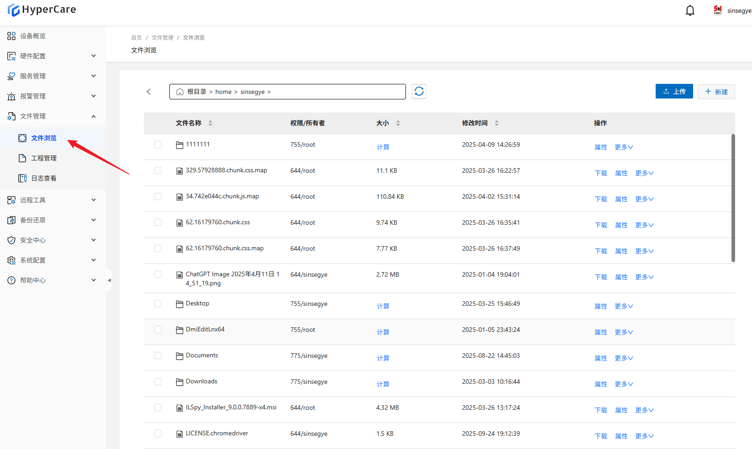Check the box for folder 1111111
The height and width of the screenshot is (449, 752).
pyautogui.click(x=158, y=145)
